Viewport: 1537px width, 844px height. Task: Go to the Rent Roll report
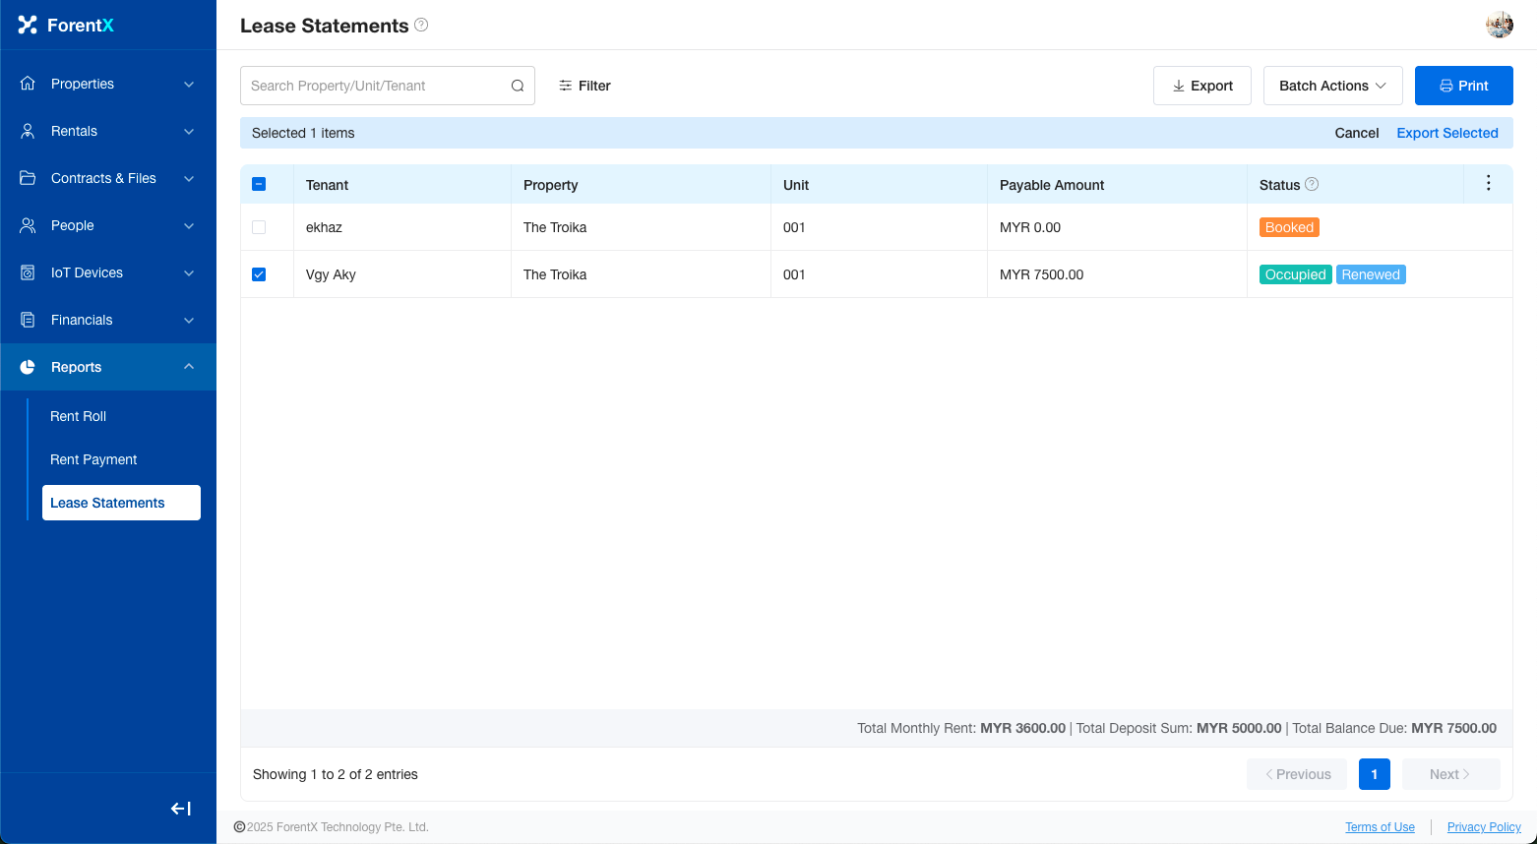[79, 416]
